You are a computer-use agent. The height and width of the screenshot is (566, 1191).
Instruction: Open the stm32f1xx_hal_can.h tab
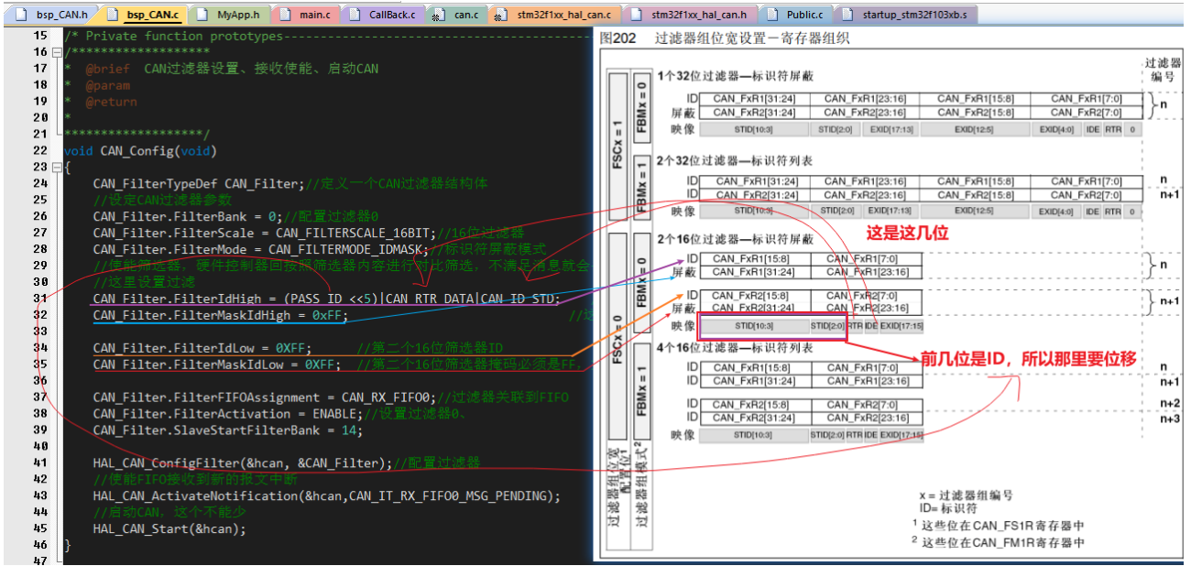tap(690, 15)
